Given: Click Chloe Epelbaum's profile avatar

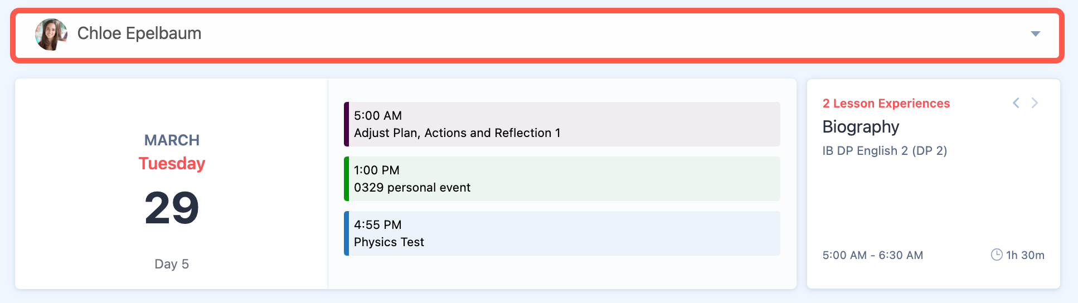Looking at the screenshot, I should (51, 34).
